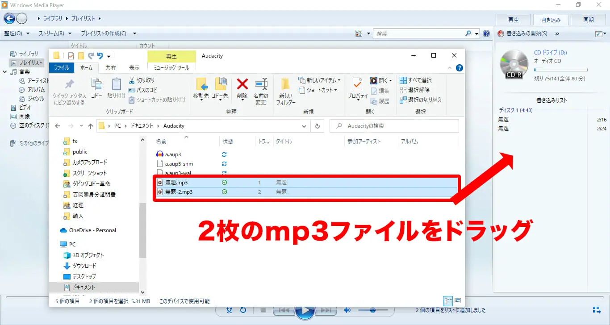The width and height of the screenshot is (610, 325).
Task: Click the Audacityの検索 search field
Action: (394, 126)
